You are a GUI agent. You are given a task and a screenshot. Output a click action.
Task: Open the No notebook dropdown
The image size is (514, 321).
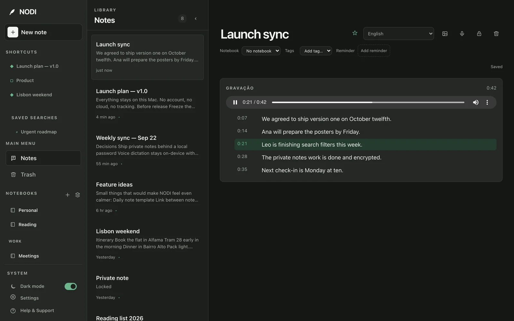click(261, 51)
